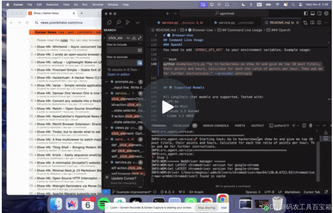Select the Search magnifier icon in Cursor sidebar
Image resolution: width=333 pixels, height=213 pixels.
click(119, 23)
